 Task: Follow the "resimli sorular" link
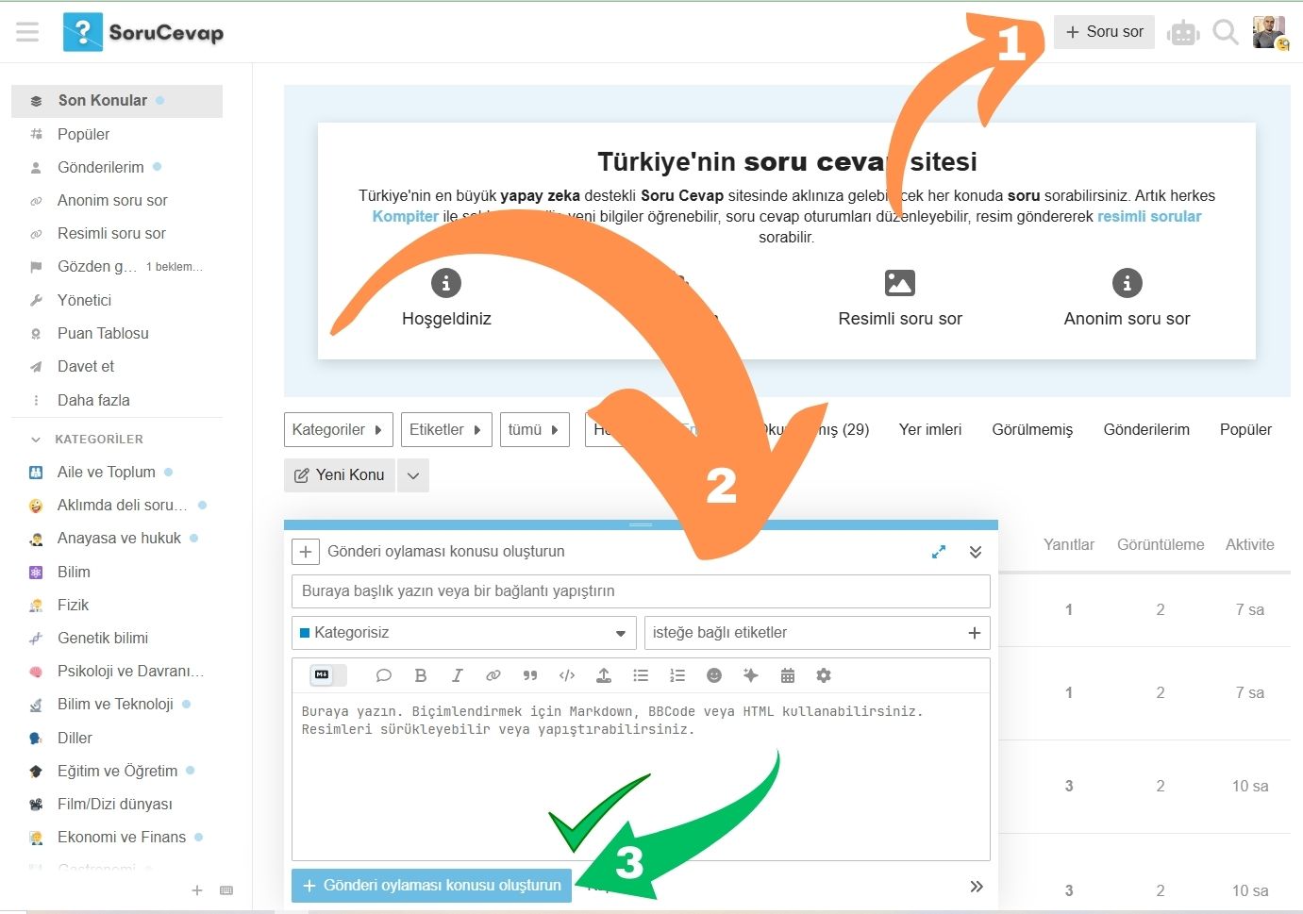coord(1149,216)
